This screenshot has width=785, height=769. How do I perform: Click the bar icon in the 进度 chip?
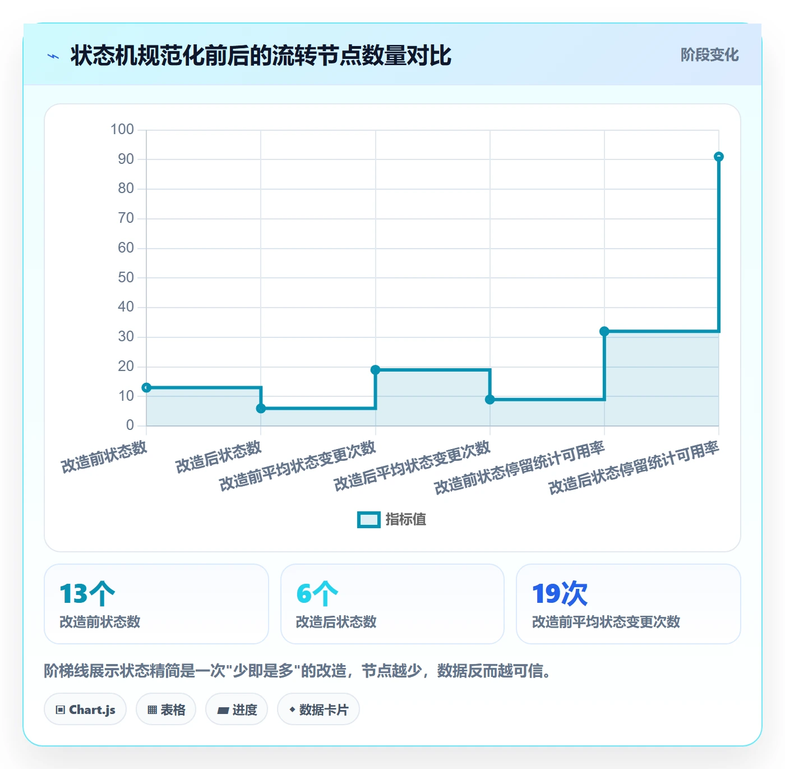[x=223, y=711]
